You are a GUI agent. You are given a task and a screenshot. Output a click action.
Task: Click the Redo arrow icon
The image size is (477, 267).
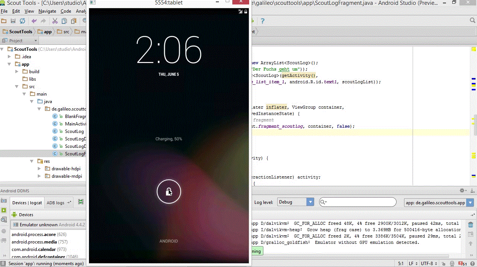tap(43, 21)
